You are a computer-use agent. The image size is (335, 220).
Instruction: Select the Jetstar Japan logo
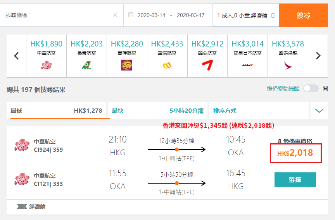(x=248, y=65)
